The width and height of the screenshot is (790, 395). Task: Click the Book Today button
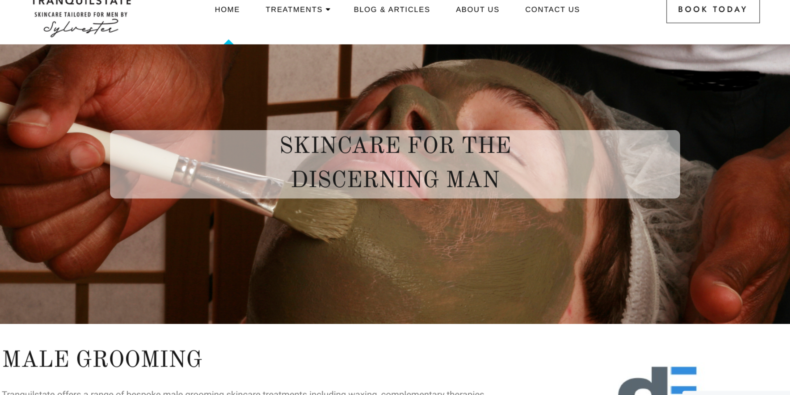point(713,10)
